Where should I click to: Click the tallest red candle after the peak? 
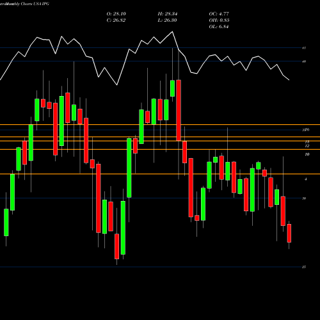tap(179, 110)
